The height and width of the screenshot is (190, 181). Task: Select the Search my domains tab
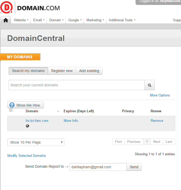[28, 71]
